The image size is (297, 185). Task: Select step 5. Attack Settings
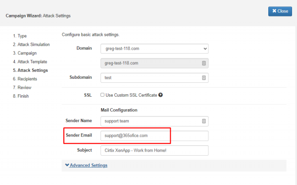[x=30, y=70]
